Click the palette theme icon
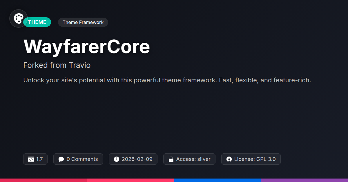 pyautogui.click(x=19, y=18)
